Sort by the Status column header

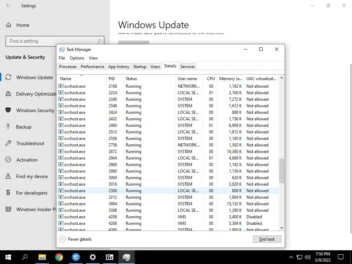pyautogui.click(x=150, y=79)
